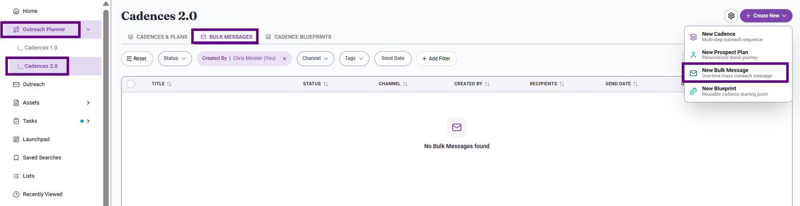Click the Home icon in sidebar

(16, 11)
